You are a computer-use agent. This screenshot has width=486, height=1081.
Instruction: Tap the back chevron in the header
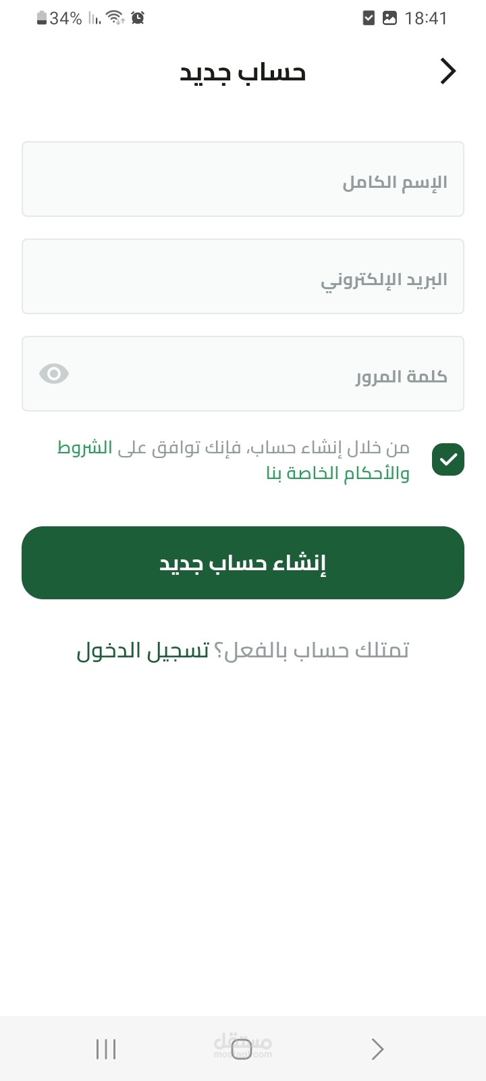pyautogui.click(x=448, y=71)
